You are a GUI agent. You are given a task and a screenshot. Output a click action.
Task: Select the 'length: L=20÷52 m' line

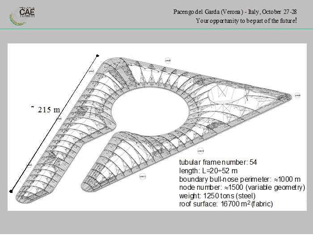[208, 171]
